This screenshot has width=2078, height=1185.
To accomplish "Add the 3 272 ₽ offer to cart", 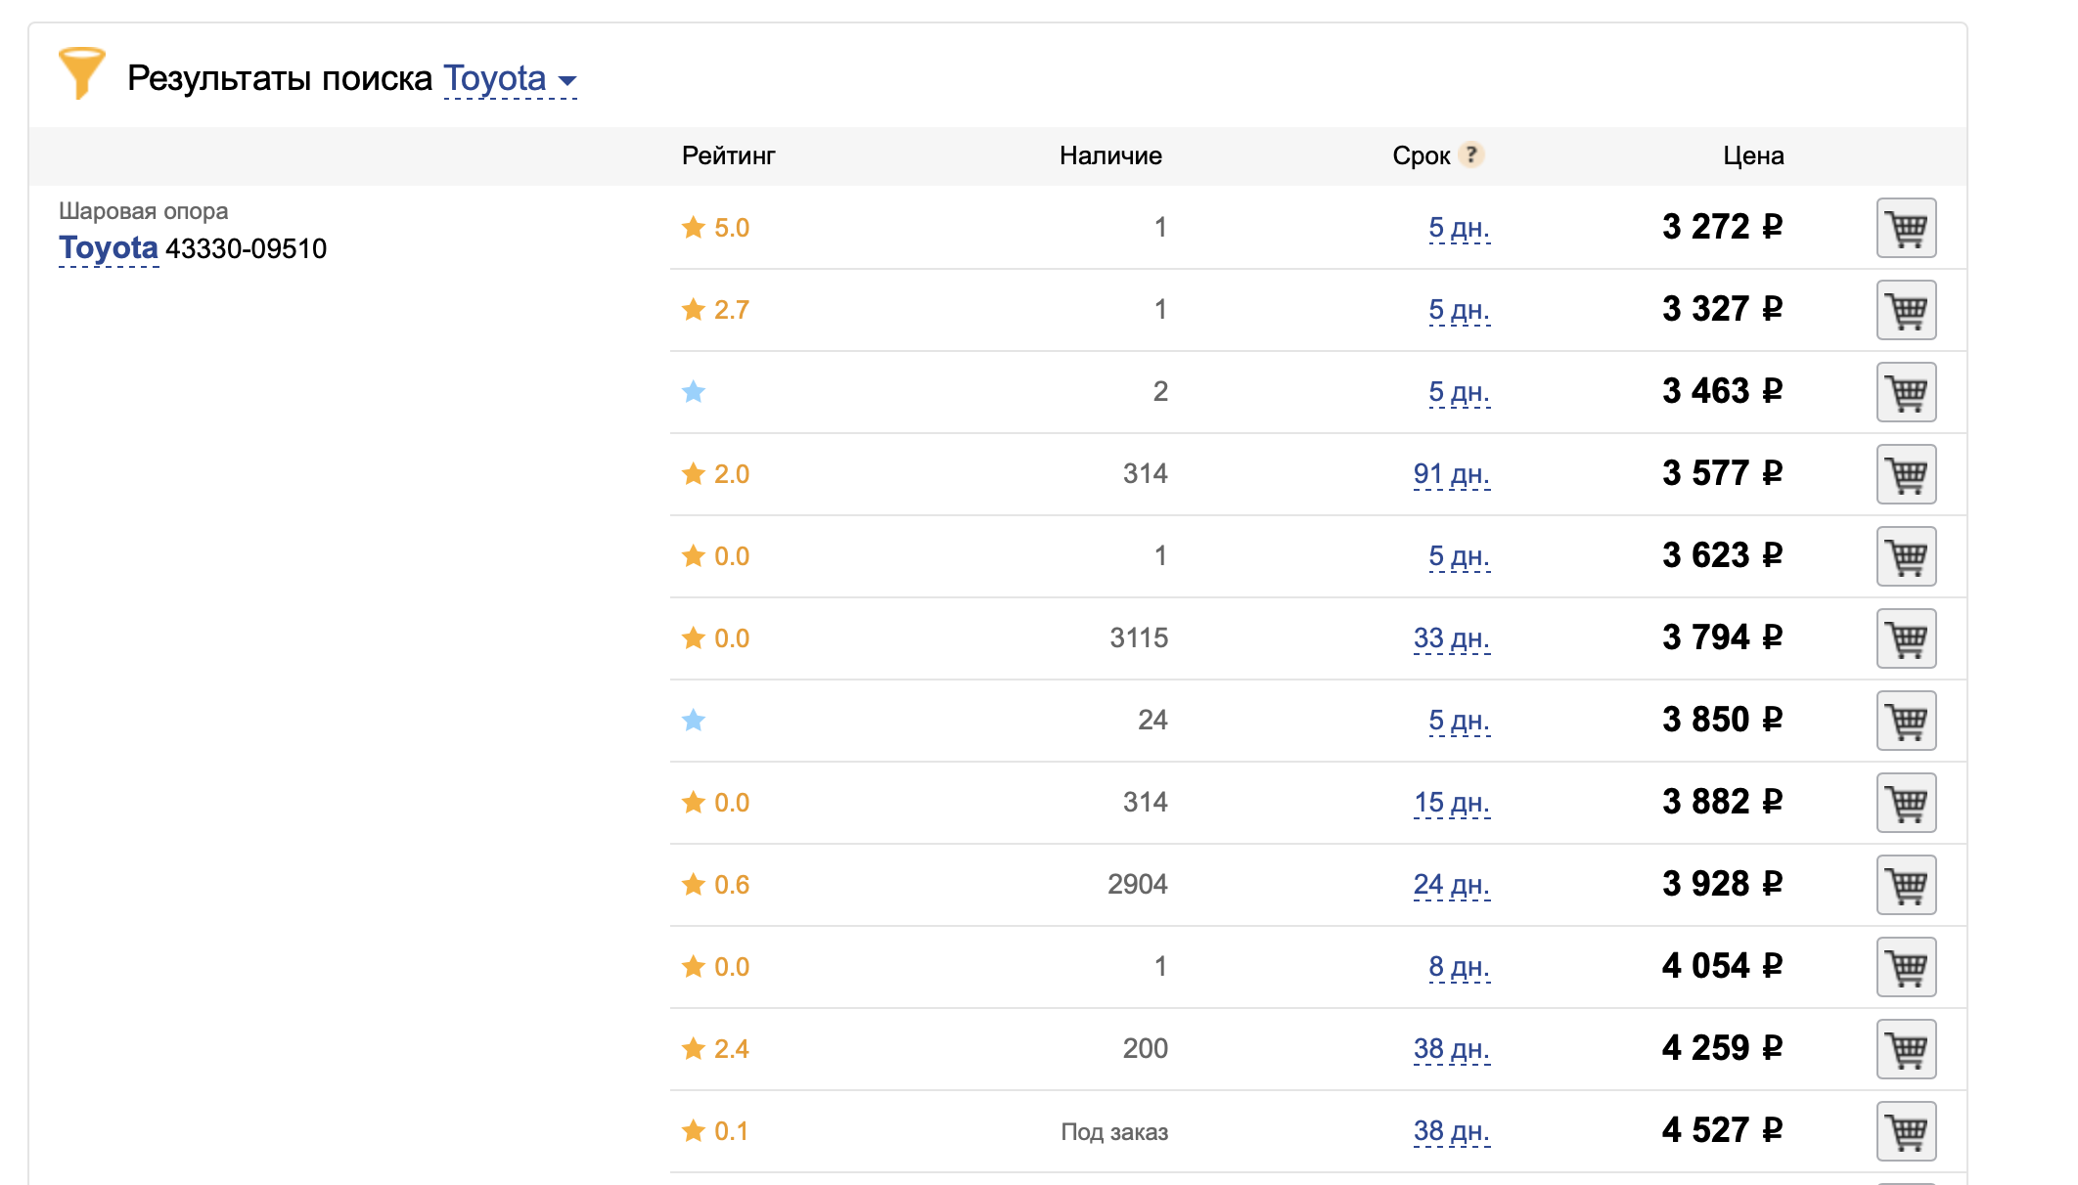I will click(x=1906, y=228).
